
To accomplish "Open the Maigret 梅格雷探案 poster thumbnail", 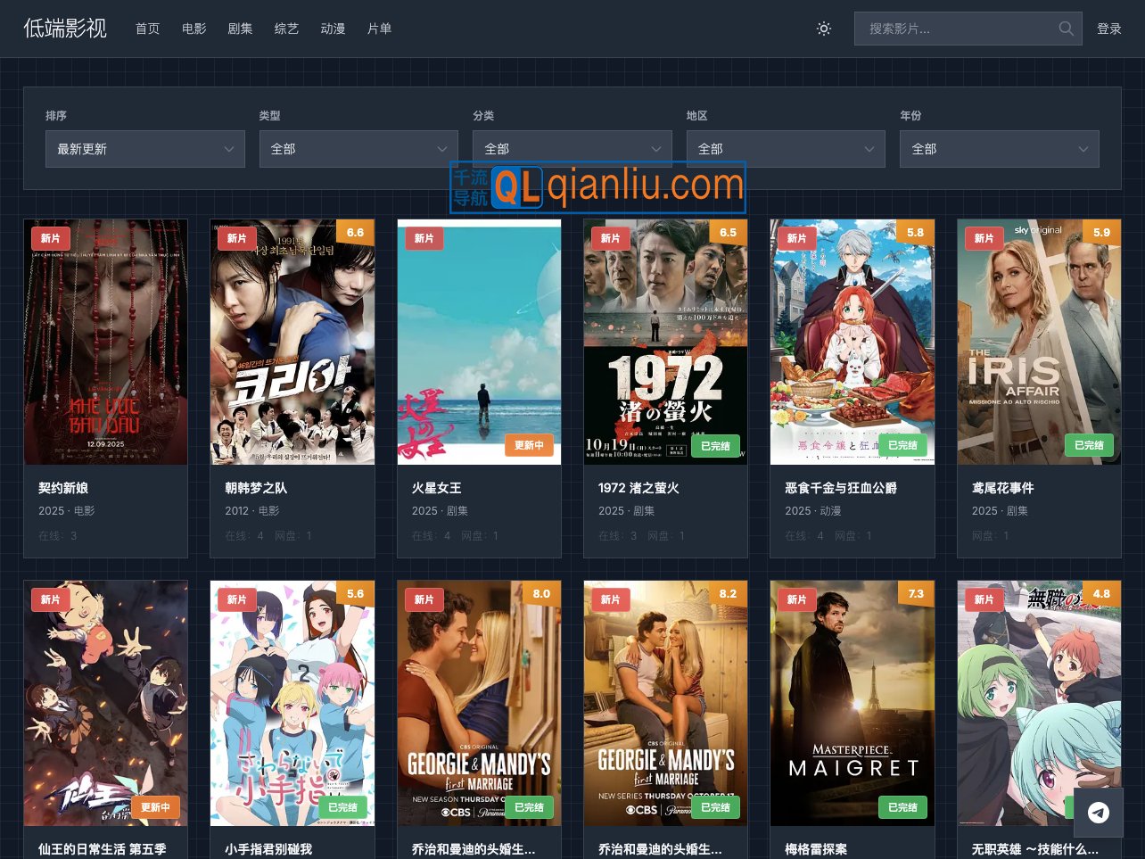I will (852, 703).
